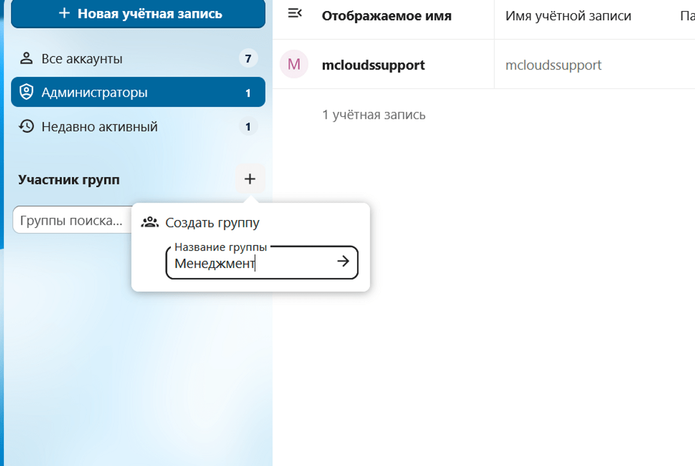Click the plus icon in the Новая учётная запись button
The image size is (695, 466).
click(65, 13)
